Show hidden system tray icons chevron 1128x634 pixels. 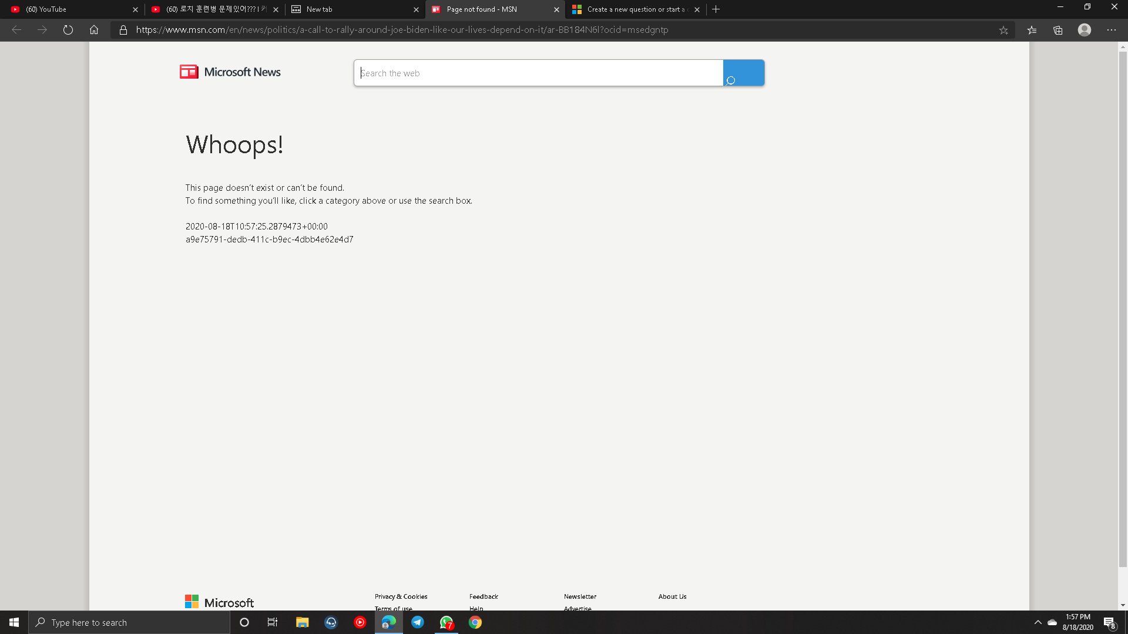tap(1038, 622)
